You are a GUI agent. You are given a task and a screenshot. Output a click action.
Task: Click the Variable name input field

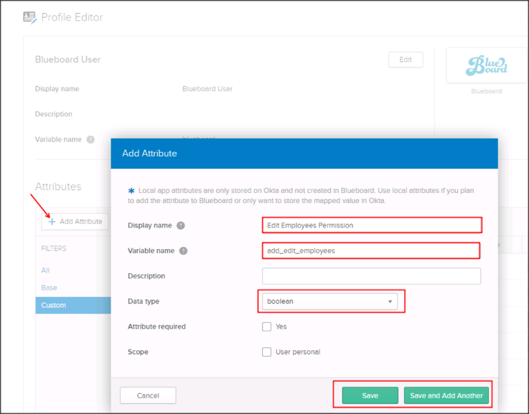371,250
